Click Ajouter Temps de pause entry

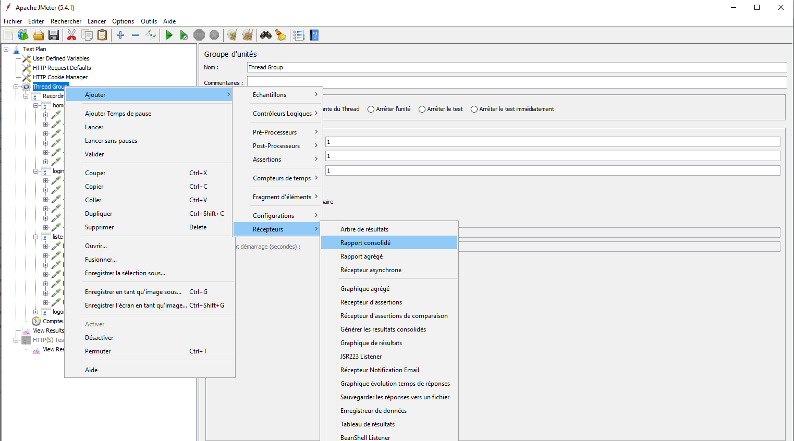coord(150,114)
